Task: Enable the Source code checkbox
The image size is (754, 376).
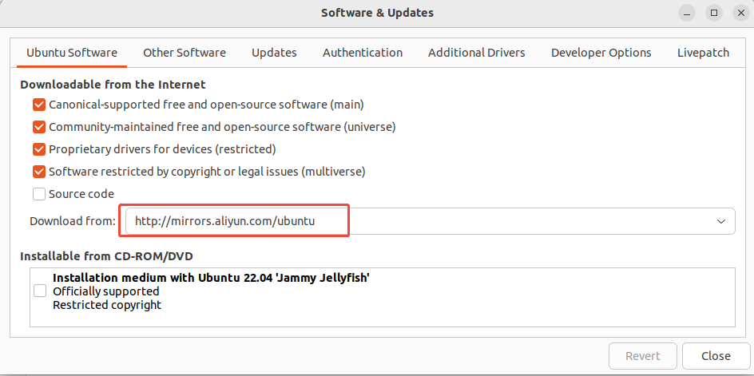Action: tap(39, 194)
